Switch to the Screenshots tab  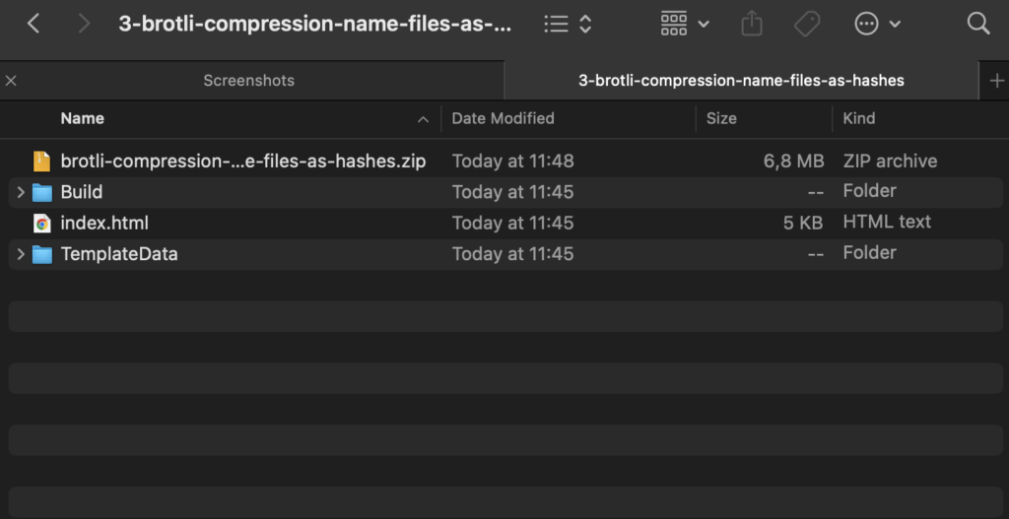(248, 81)
